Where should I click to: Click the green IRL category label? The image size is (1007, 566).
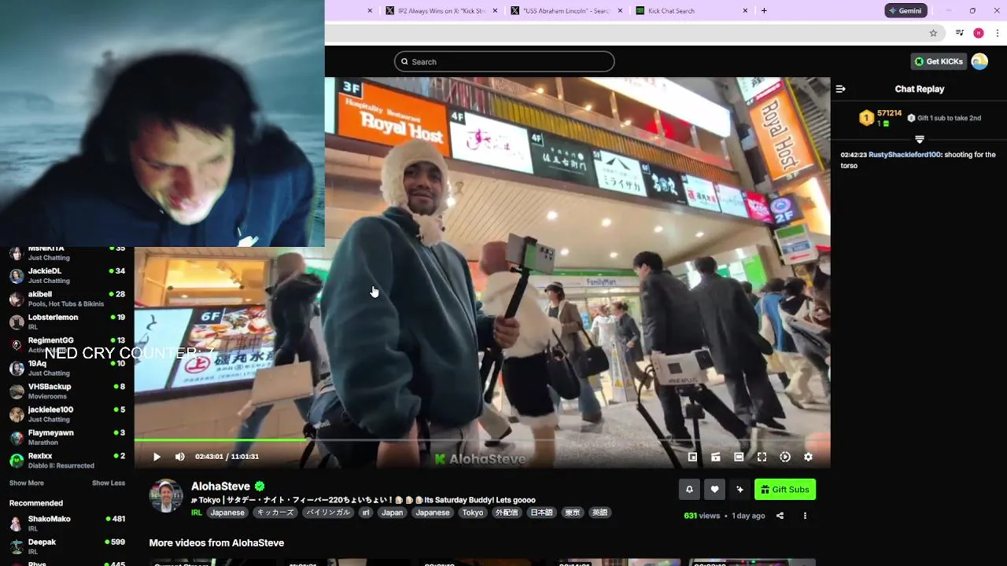pyautogui.click(x=196, y=513)
